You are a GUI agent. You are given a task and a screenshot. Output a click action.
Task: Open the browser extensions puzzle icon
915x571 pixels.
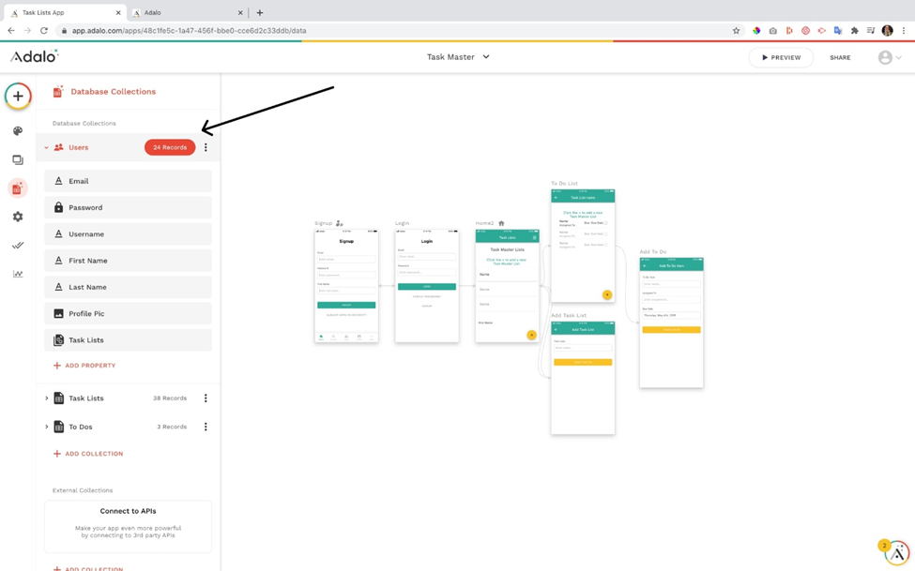pyautogui.click(x=854, y=30)
